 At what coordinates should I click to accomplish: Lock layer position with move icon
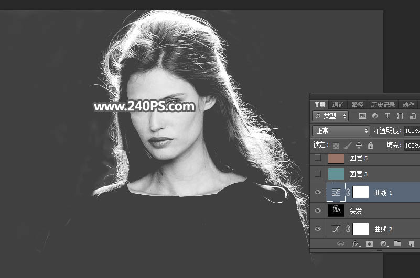point(359,146)
